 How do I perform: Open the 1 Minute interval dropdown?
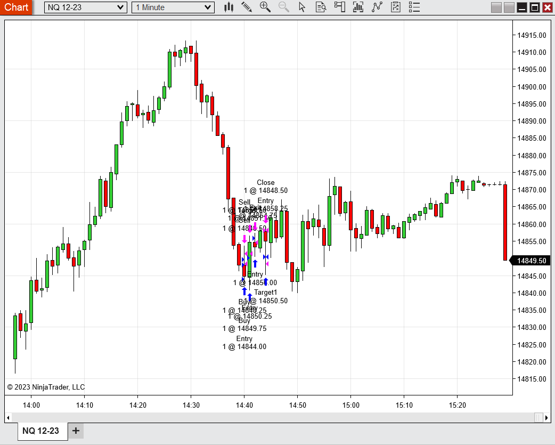coord(173,7)
